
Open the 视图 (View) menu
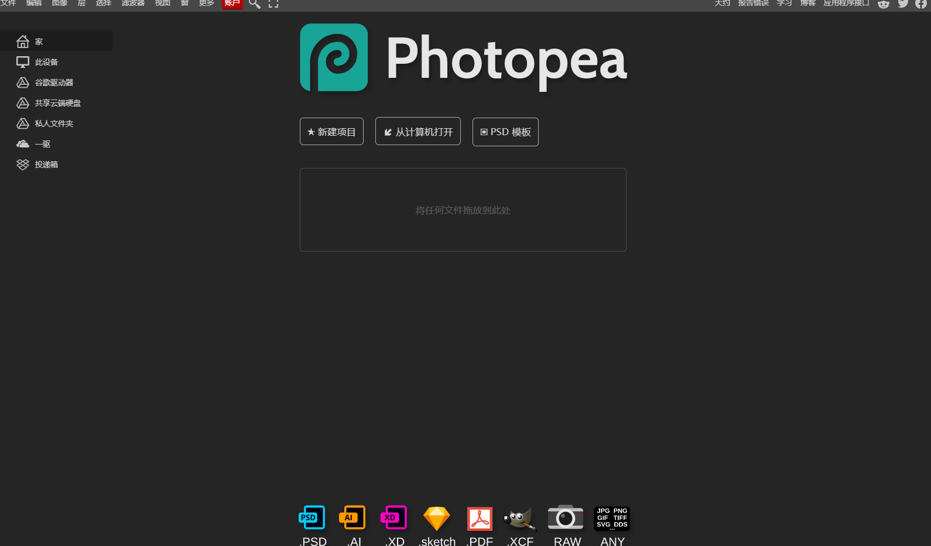coord(163,3)
